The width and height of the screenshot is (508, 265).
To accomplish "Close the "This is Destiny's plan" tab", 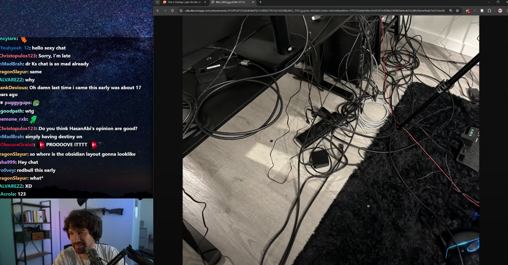I will pyautogui.click(x=205, y=2).
